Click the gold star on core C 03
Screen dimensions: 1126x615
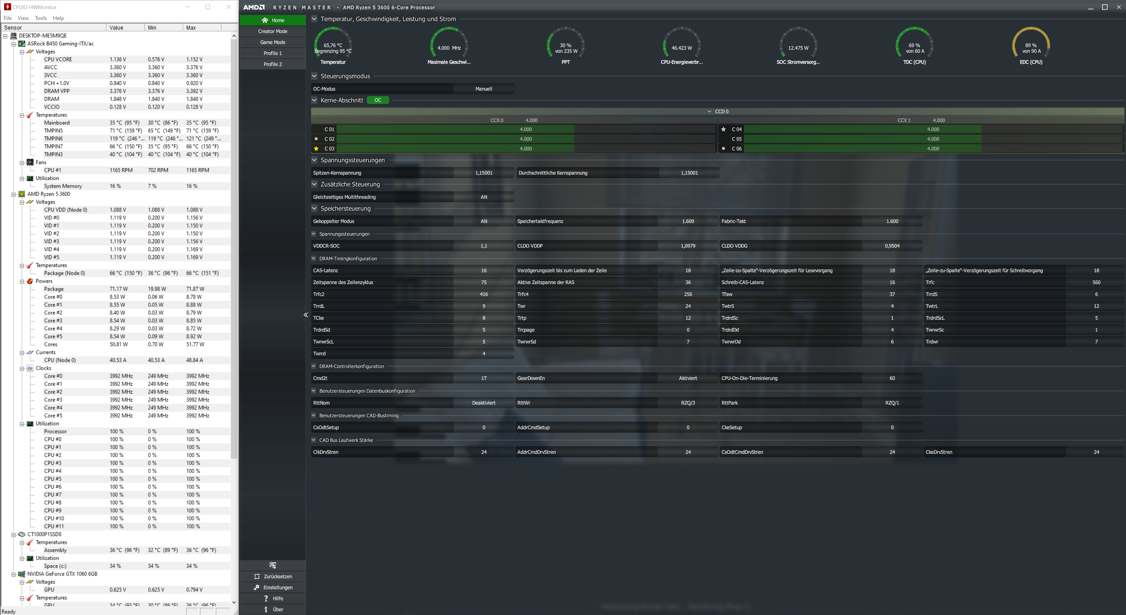(316, 149)
